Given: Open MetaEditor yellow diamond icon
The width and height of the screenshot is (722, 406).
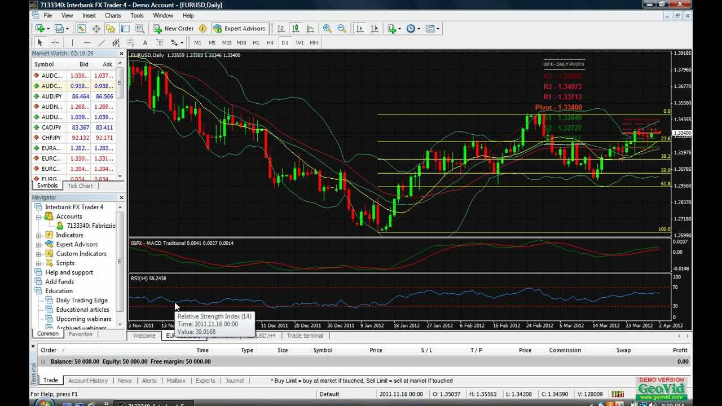Looking at the screenshot, I should click(x=202, y=28).
